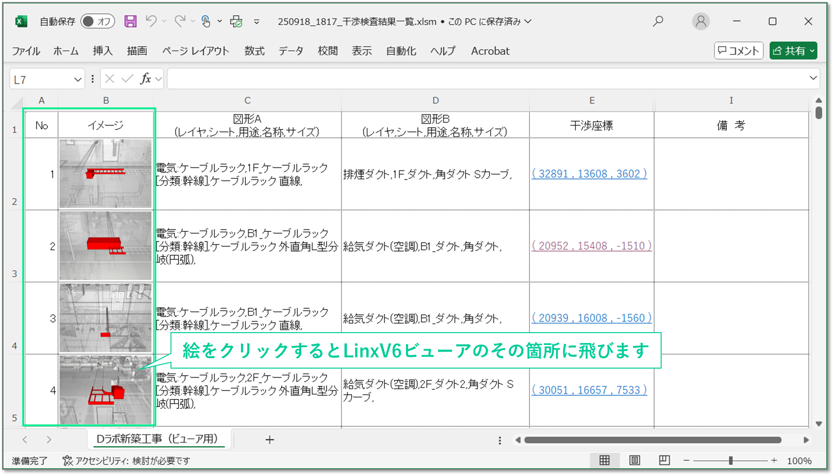This screenshot has height=476, width=834.
Task: Switch to Page Layout view icon
Action: (x=635, y=460)
